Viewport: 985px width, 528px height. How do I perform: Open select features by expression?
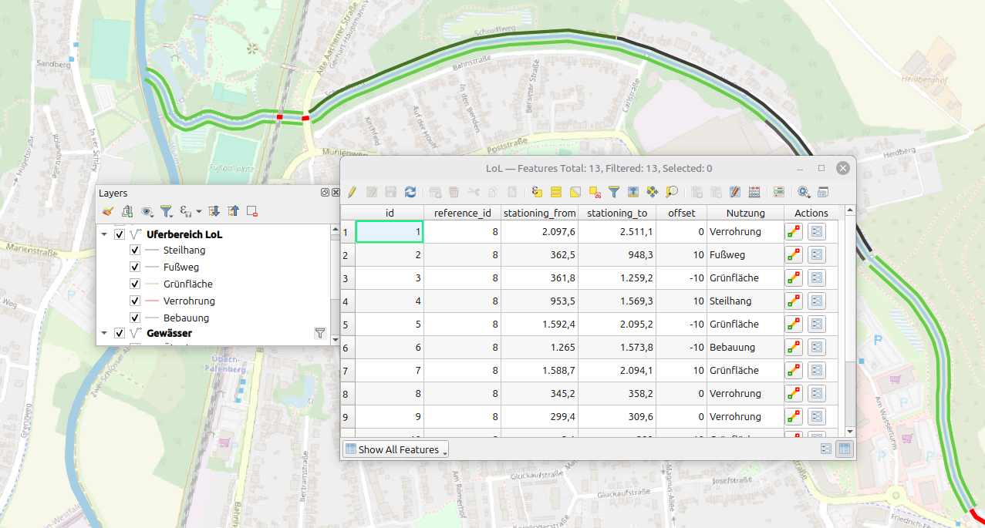tap(536, 192)
